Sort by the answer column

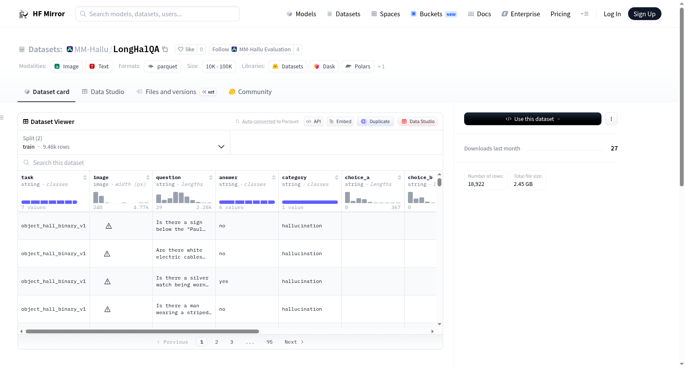click(274, 177)
